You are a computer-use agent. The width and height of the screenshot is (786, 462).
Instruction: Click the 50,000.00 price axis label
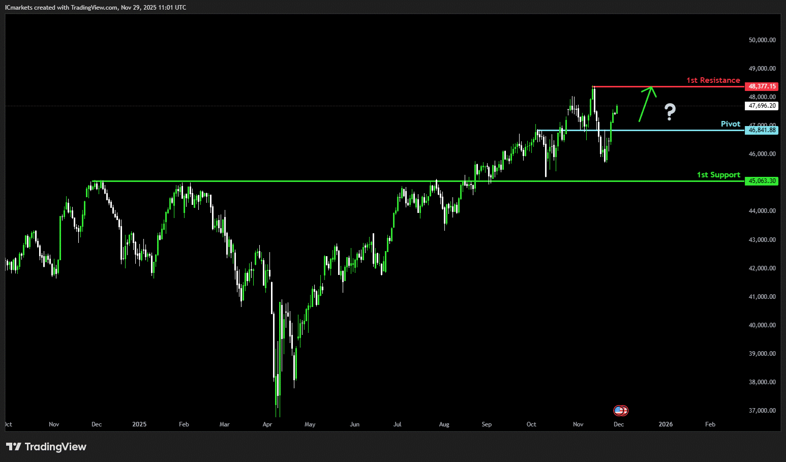tap(762, 40)
